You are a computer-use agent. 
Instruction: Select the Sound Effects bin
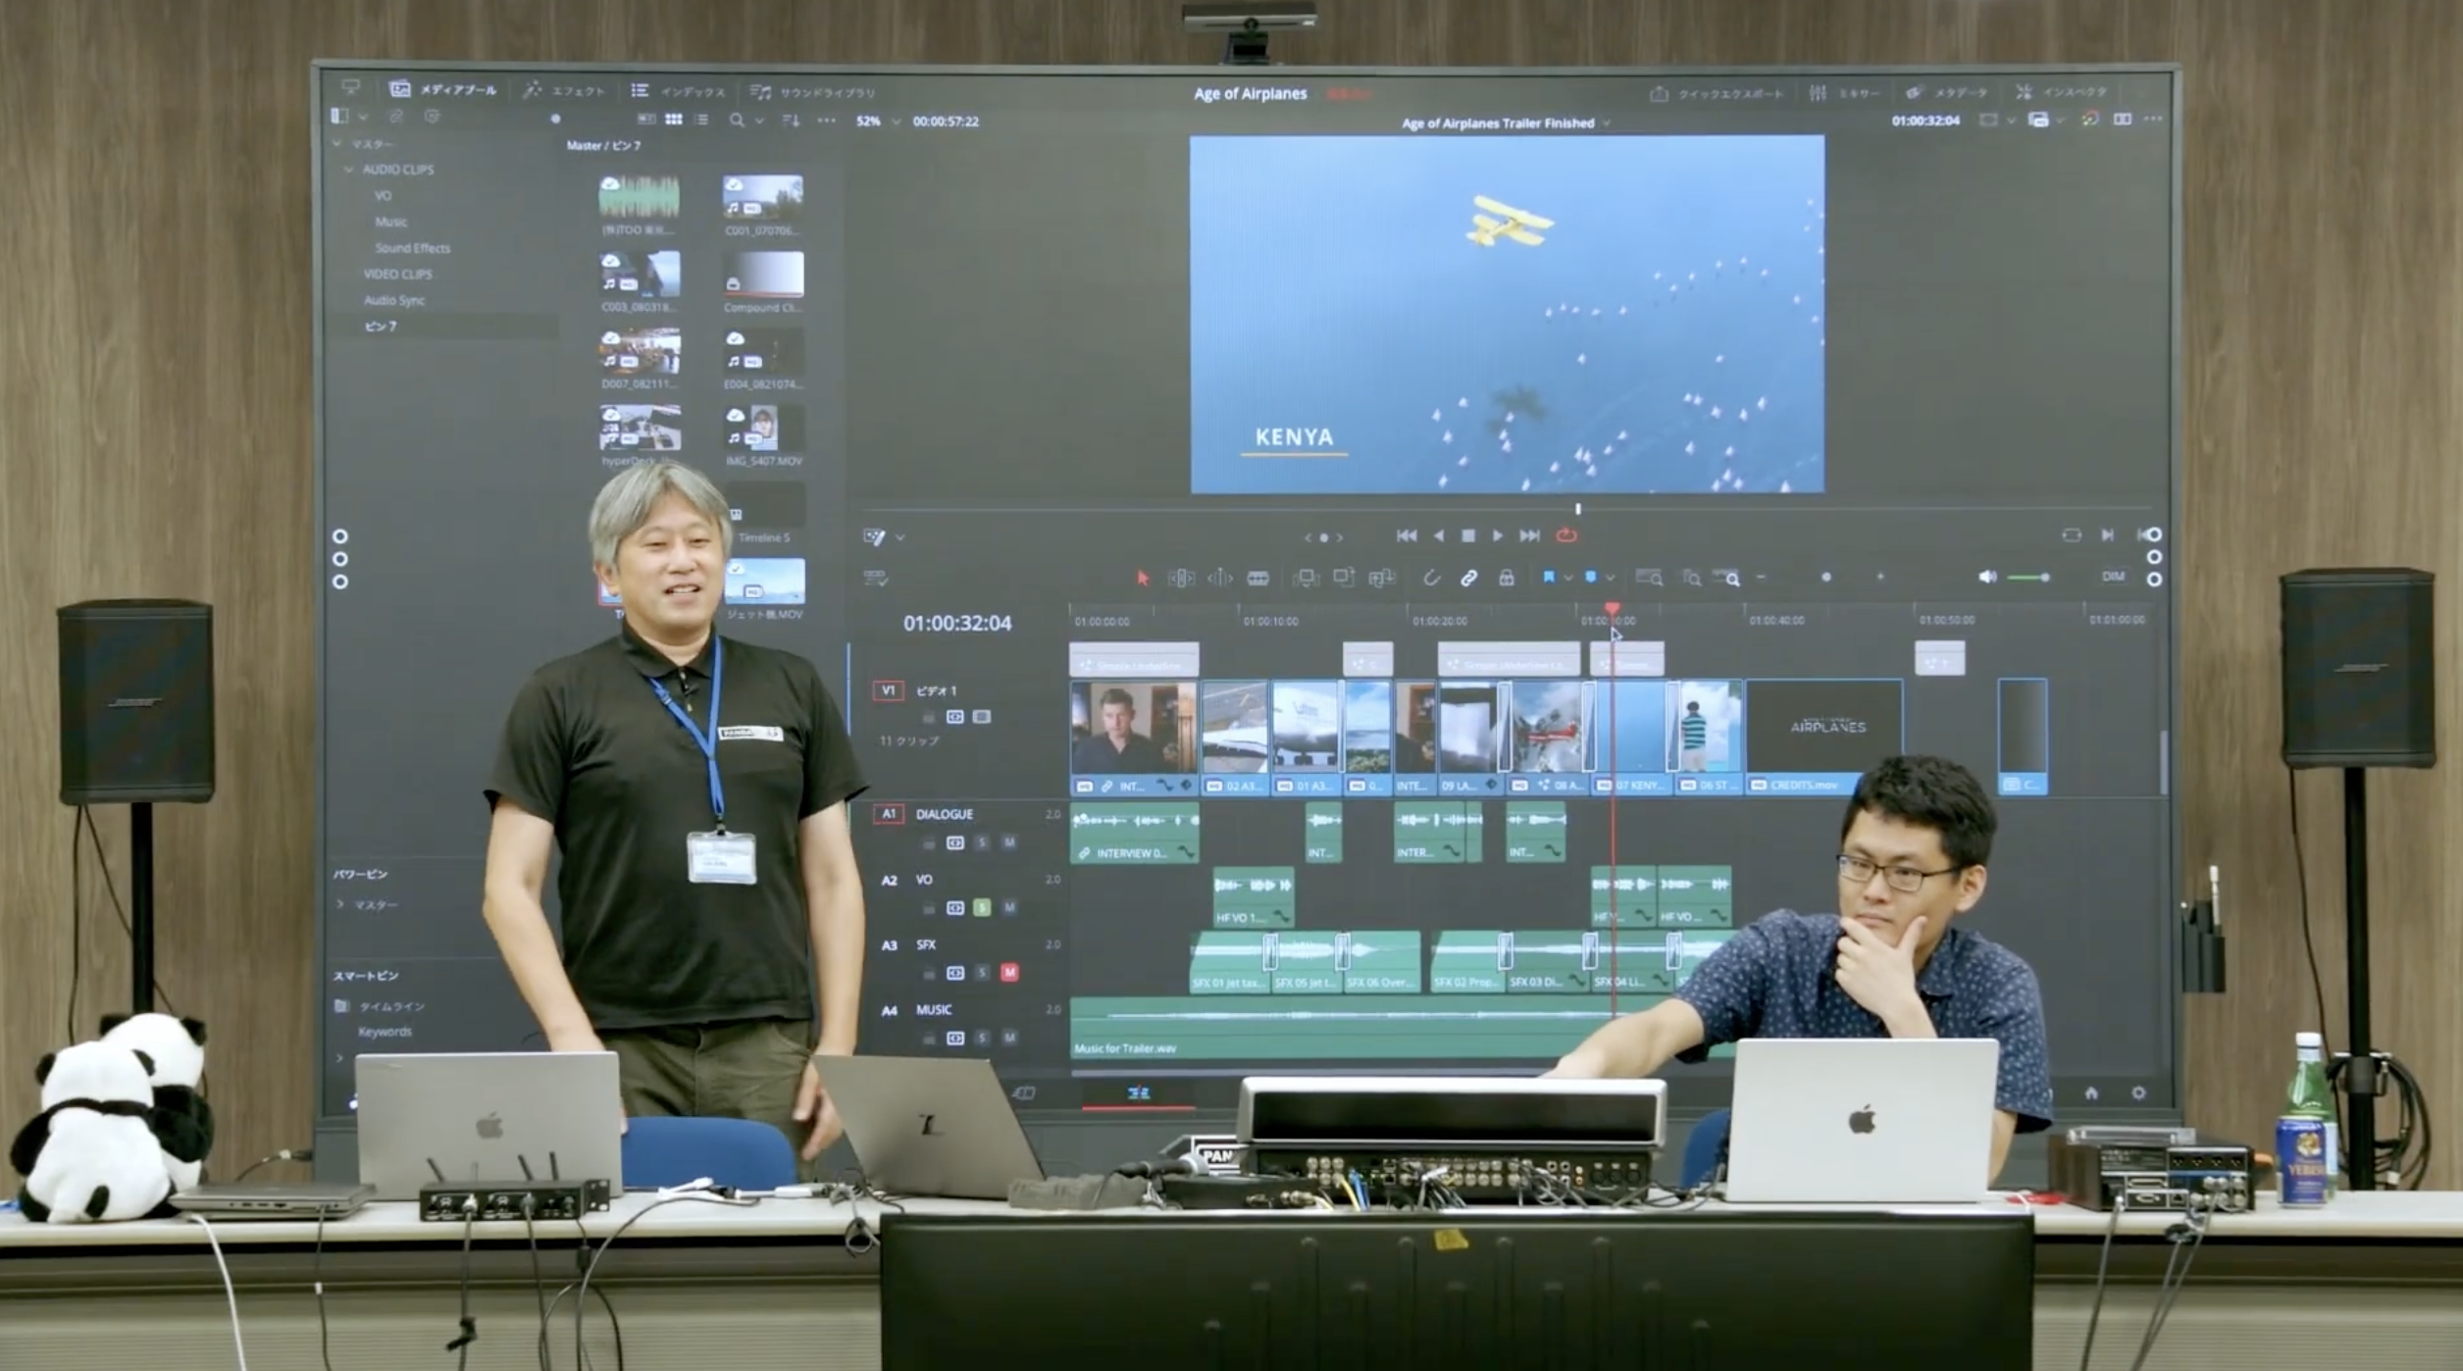click(412, 248)
